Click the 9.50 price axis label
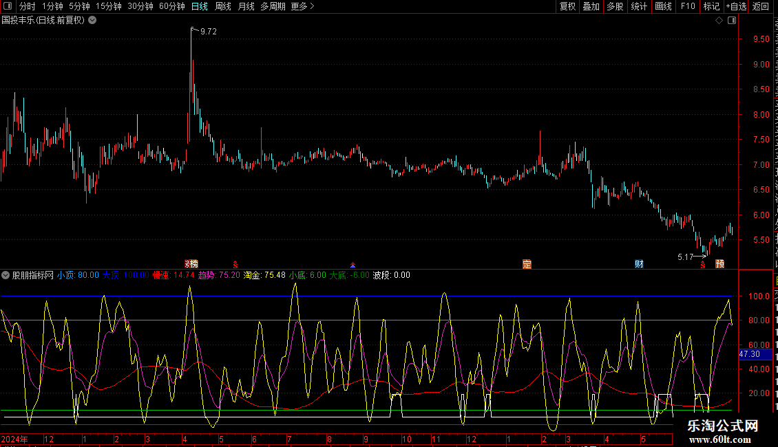778x447 pixels. 761,39
